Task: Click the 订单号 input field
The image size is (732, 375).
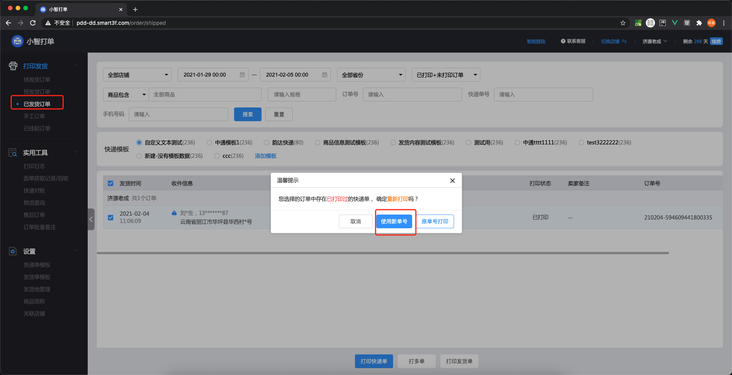Action: click(413, 95)
